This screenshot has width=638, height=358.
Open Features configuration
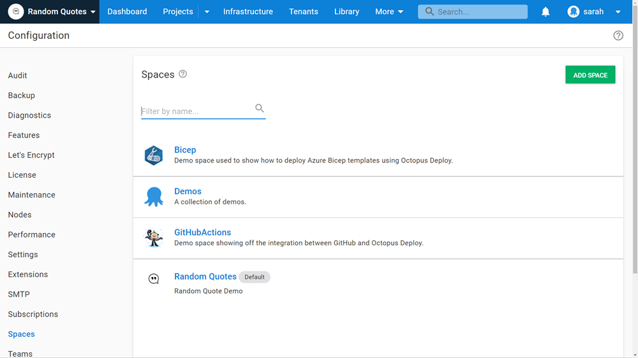[24, 135]
